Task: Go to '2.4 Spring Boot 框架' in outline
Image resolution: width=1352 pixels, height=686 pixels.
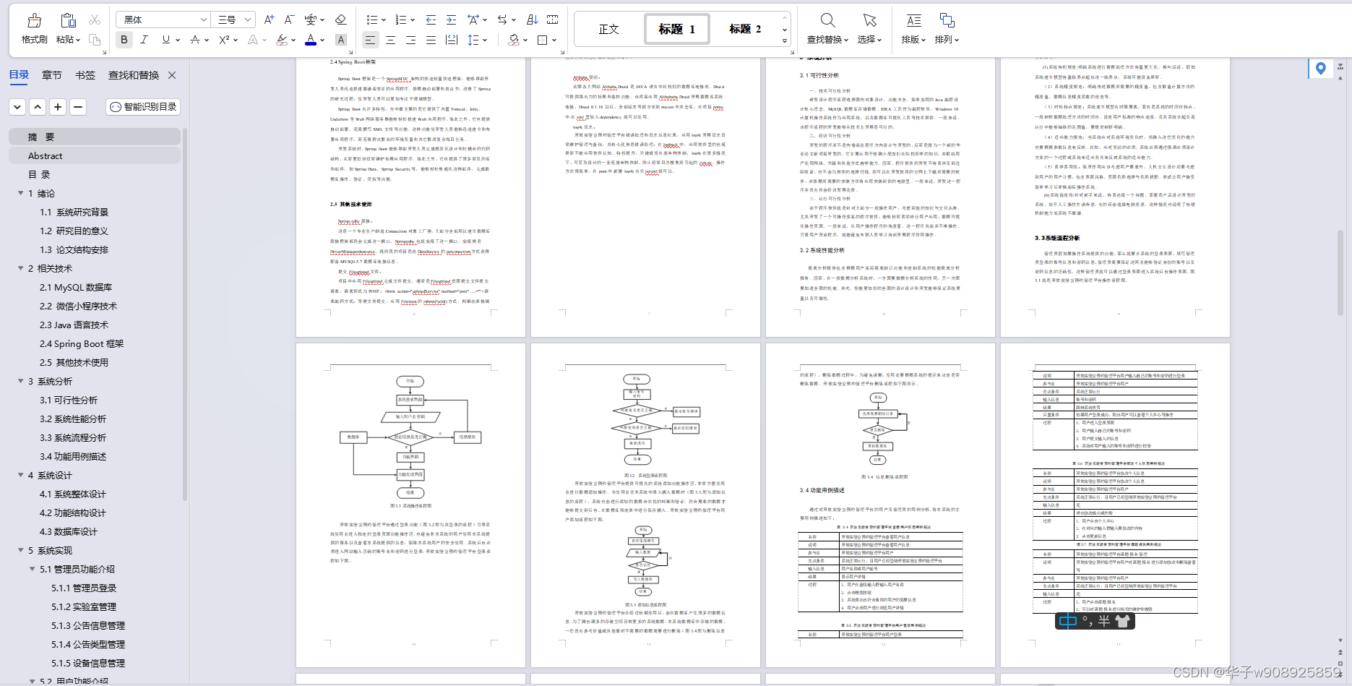Action: [82, 343]
